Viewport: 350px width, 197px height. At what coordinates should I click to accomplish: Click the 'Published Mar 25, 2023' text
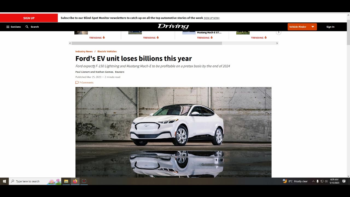pyautogui.click(x=88, y=77)
